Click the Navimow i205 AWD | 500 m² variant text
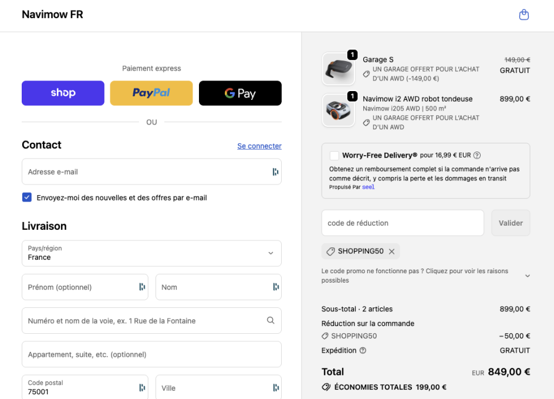This screenshot has height=399, width=554. click(x=404, y=108)
